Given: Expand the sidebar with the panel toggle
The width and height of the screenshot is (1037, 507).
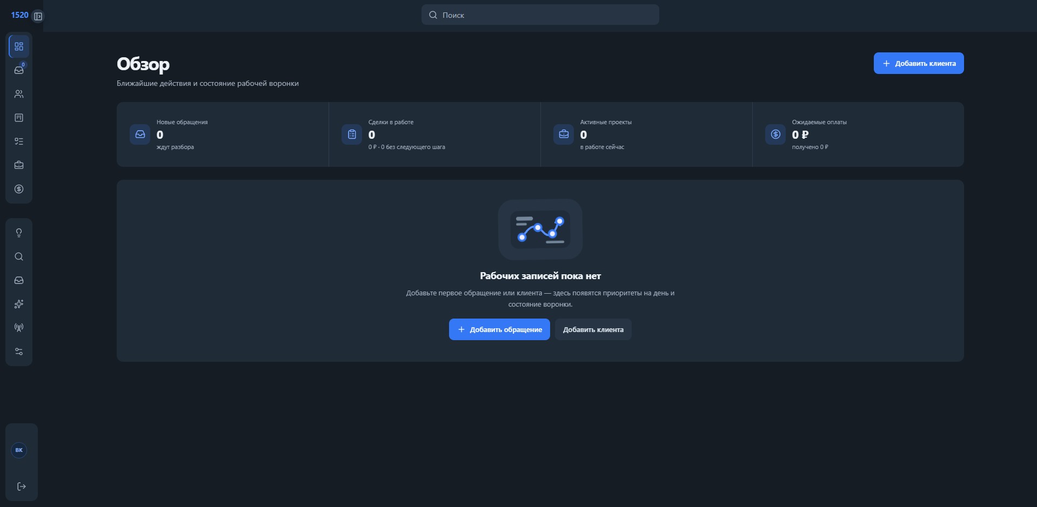Looking at the screenshot, I should [38, 16].
